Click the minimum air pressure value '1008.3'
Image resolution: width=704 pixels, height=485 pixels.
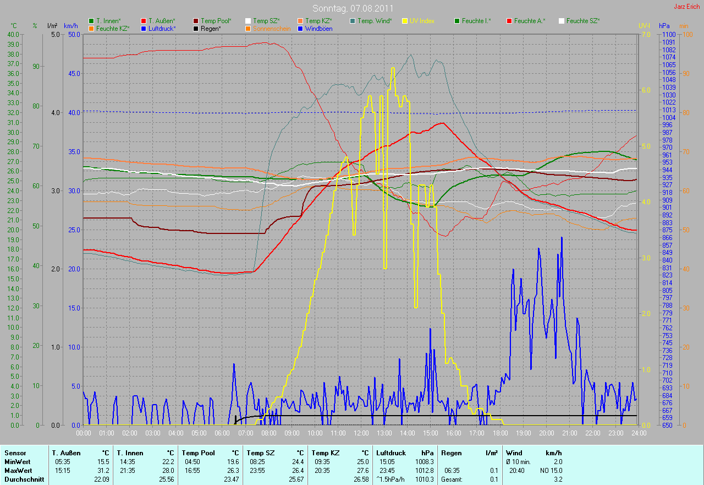[x=424, y=462]
